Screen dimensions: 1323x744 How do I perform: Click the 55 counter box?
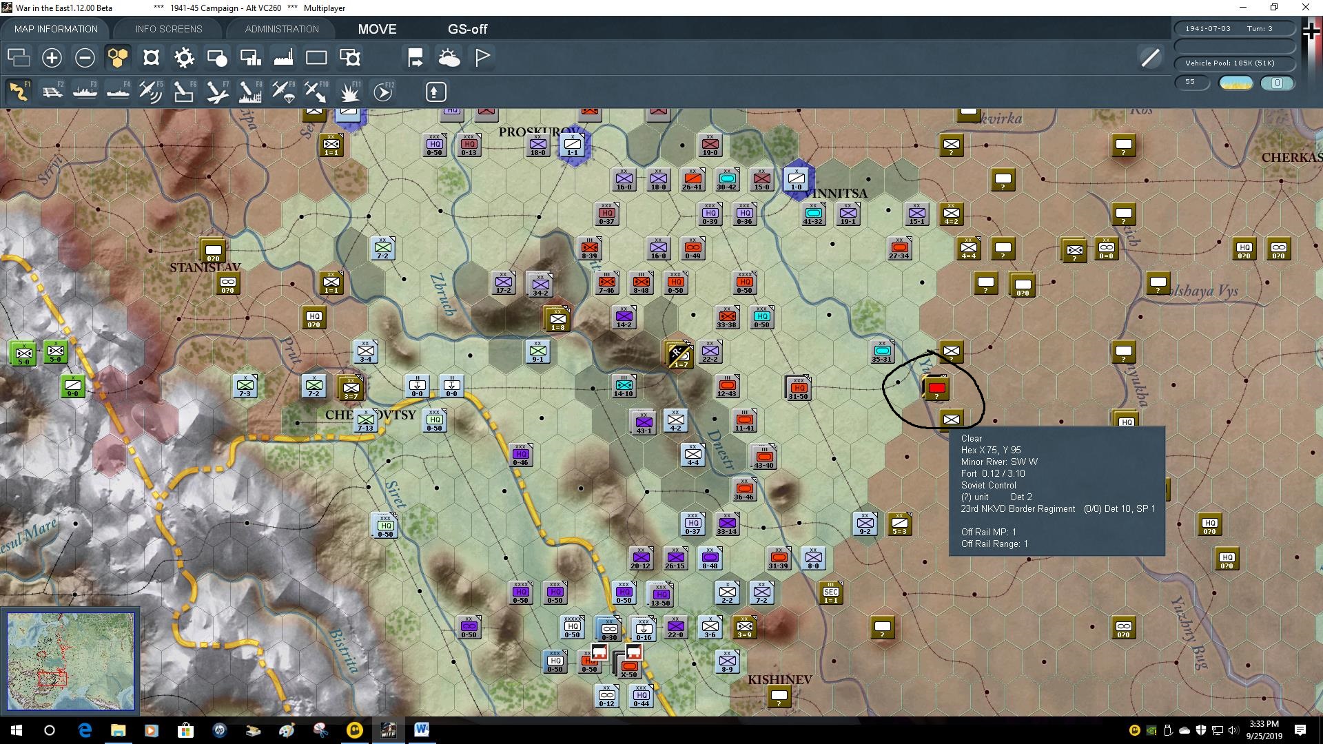(1192, 83)
